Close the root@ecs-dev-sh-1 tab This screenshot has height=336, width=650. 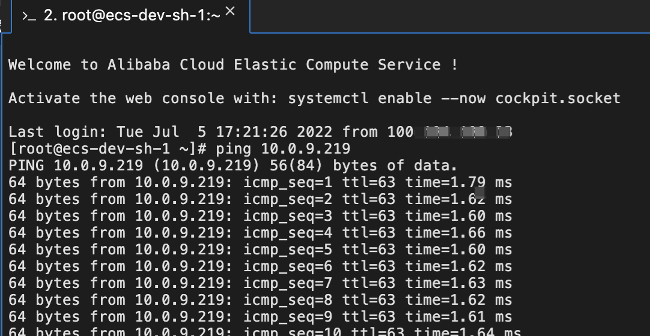pos(230,12)
